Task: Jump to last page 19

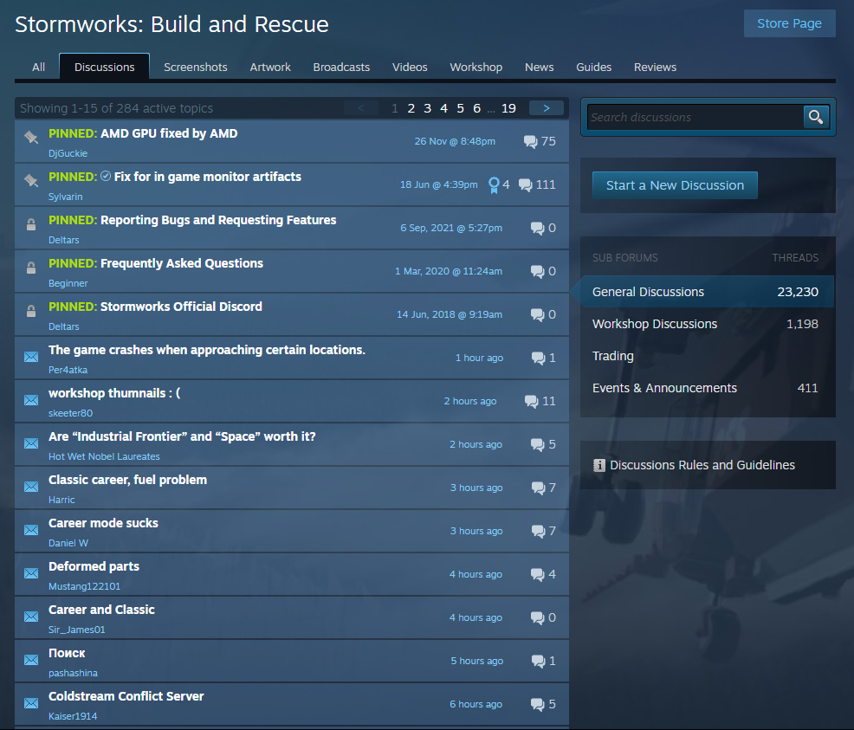Action: [508, 108]
